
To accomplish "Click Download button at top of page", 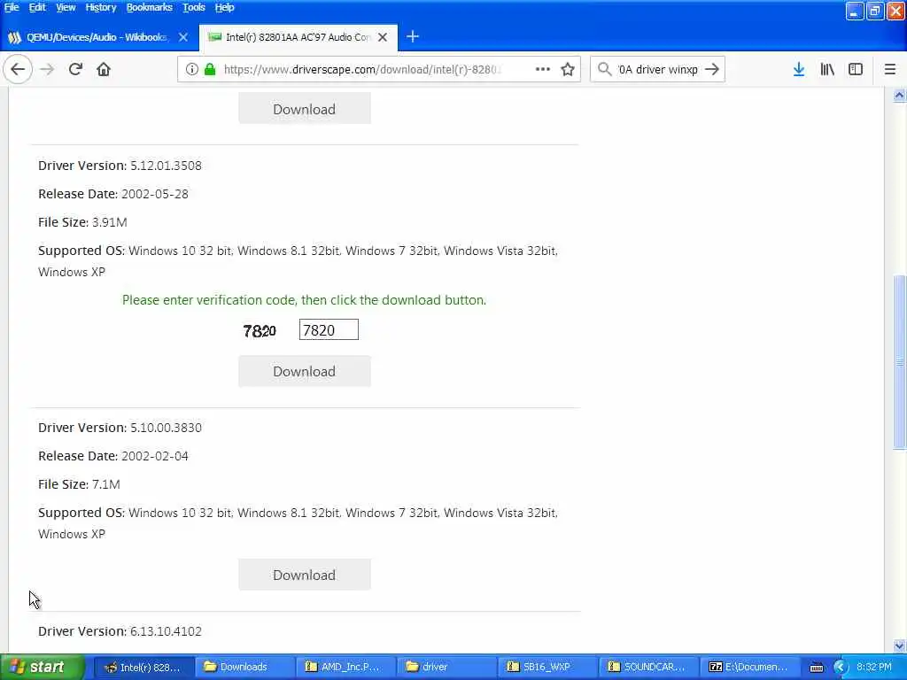I will [x=305, y=109].
